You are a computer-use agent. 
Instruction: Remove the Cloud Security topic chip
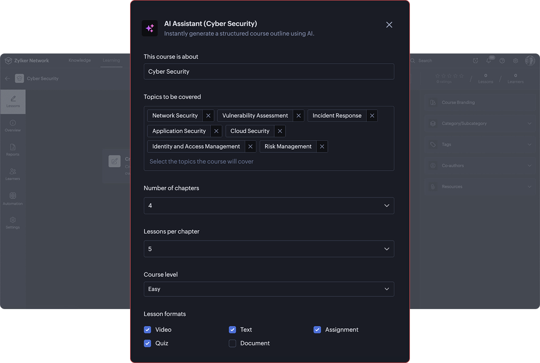pyautogui.click(x=279, y=131)
